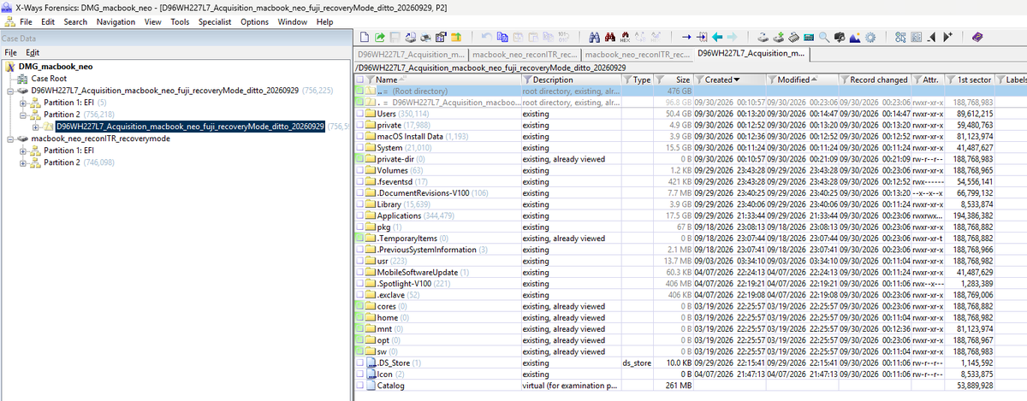Toggle the select-all checkbox in list header

[x=358, y=80]
